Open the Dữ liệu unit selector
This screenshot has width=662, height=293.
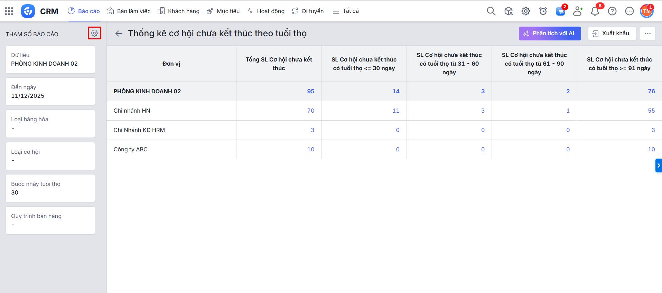click(50, 59)
